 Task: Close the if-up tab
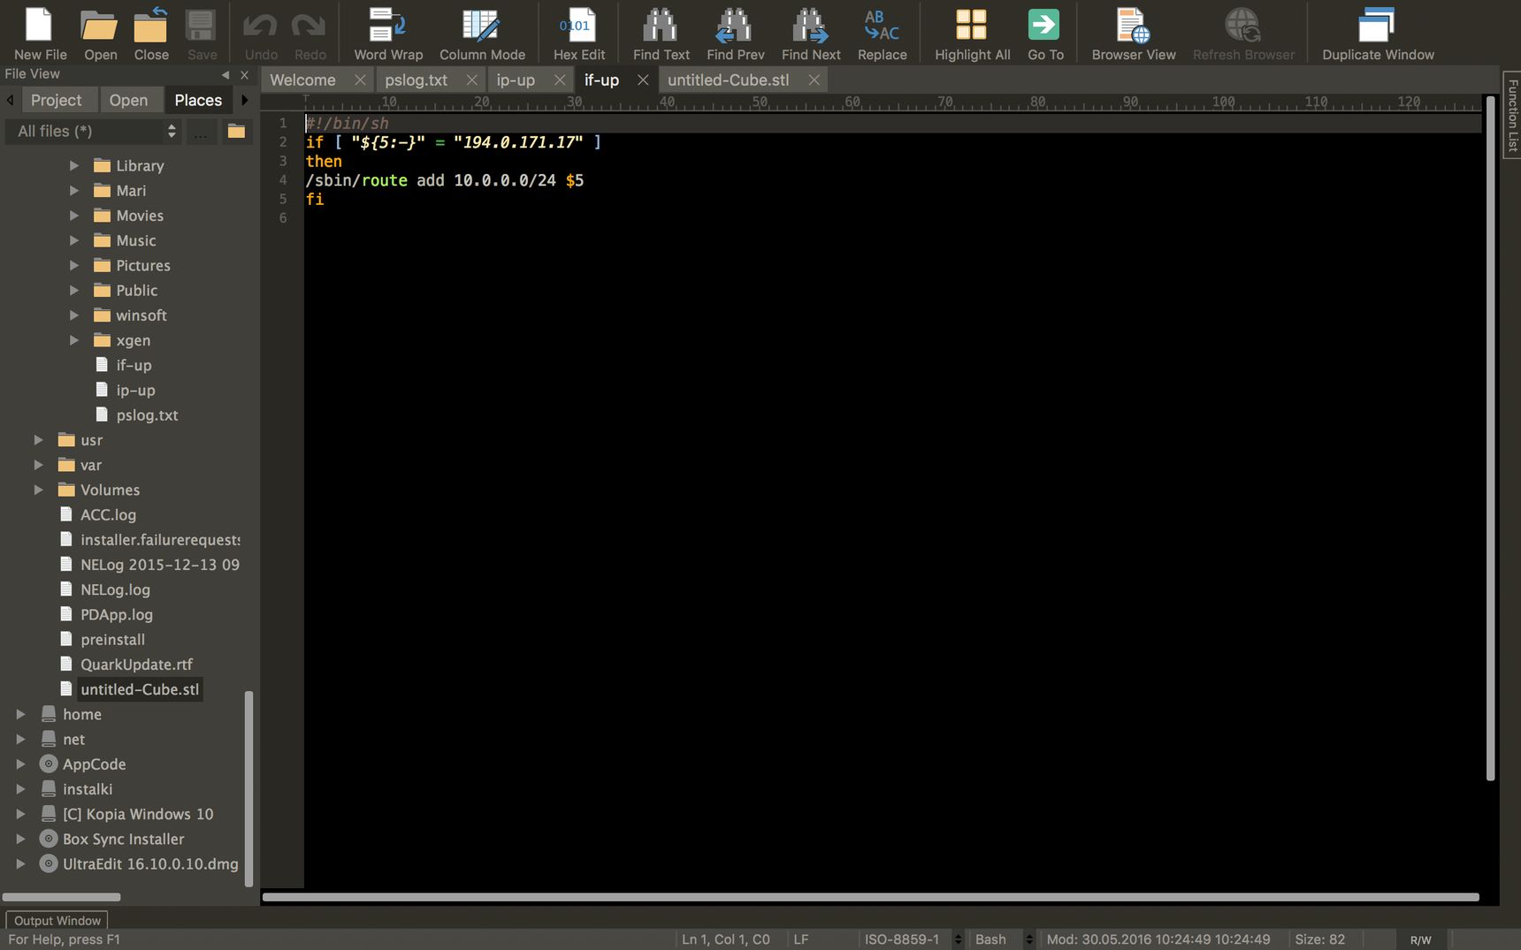click(643, 80)
